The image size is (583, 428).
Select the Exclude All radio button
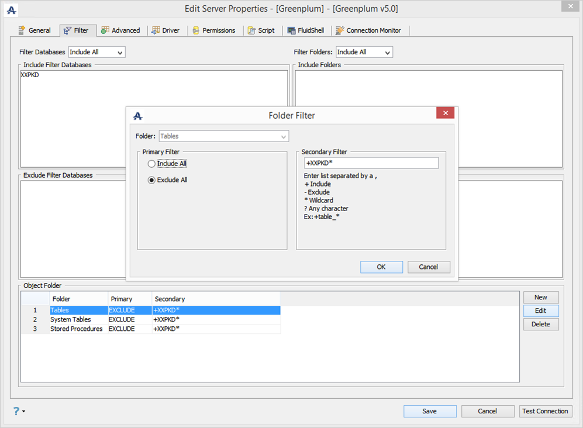151,180
